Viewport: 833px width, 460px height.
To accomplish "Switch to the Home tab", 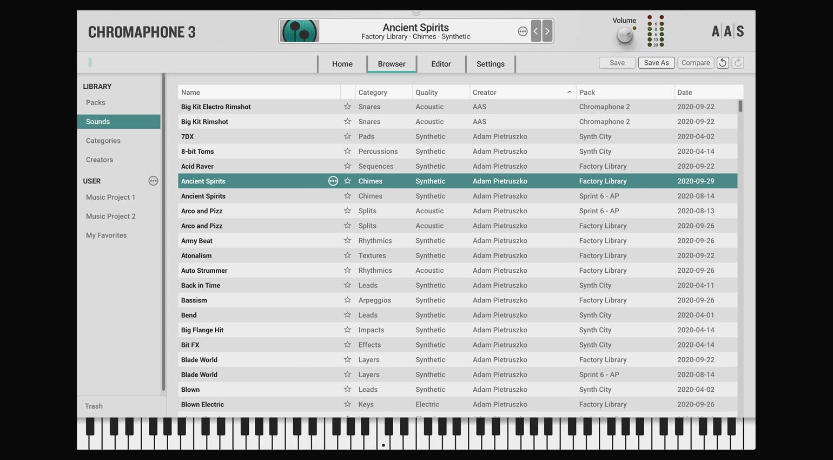I will point(342,64).
